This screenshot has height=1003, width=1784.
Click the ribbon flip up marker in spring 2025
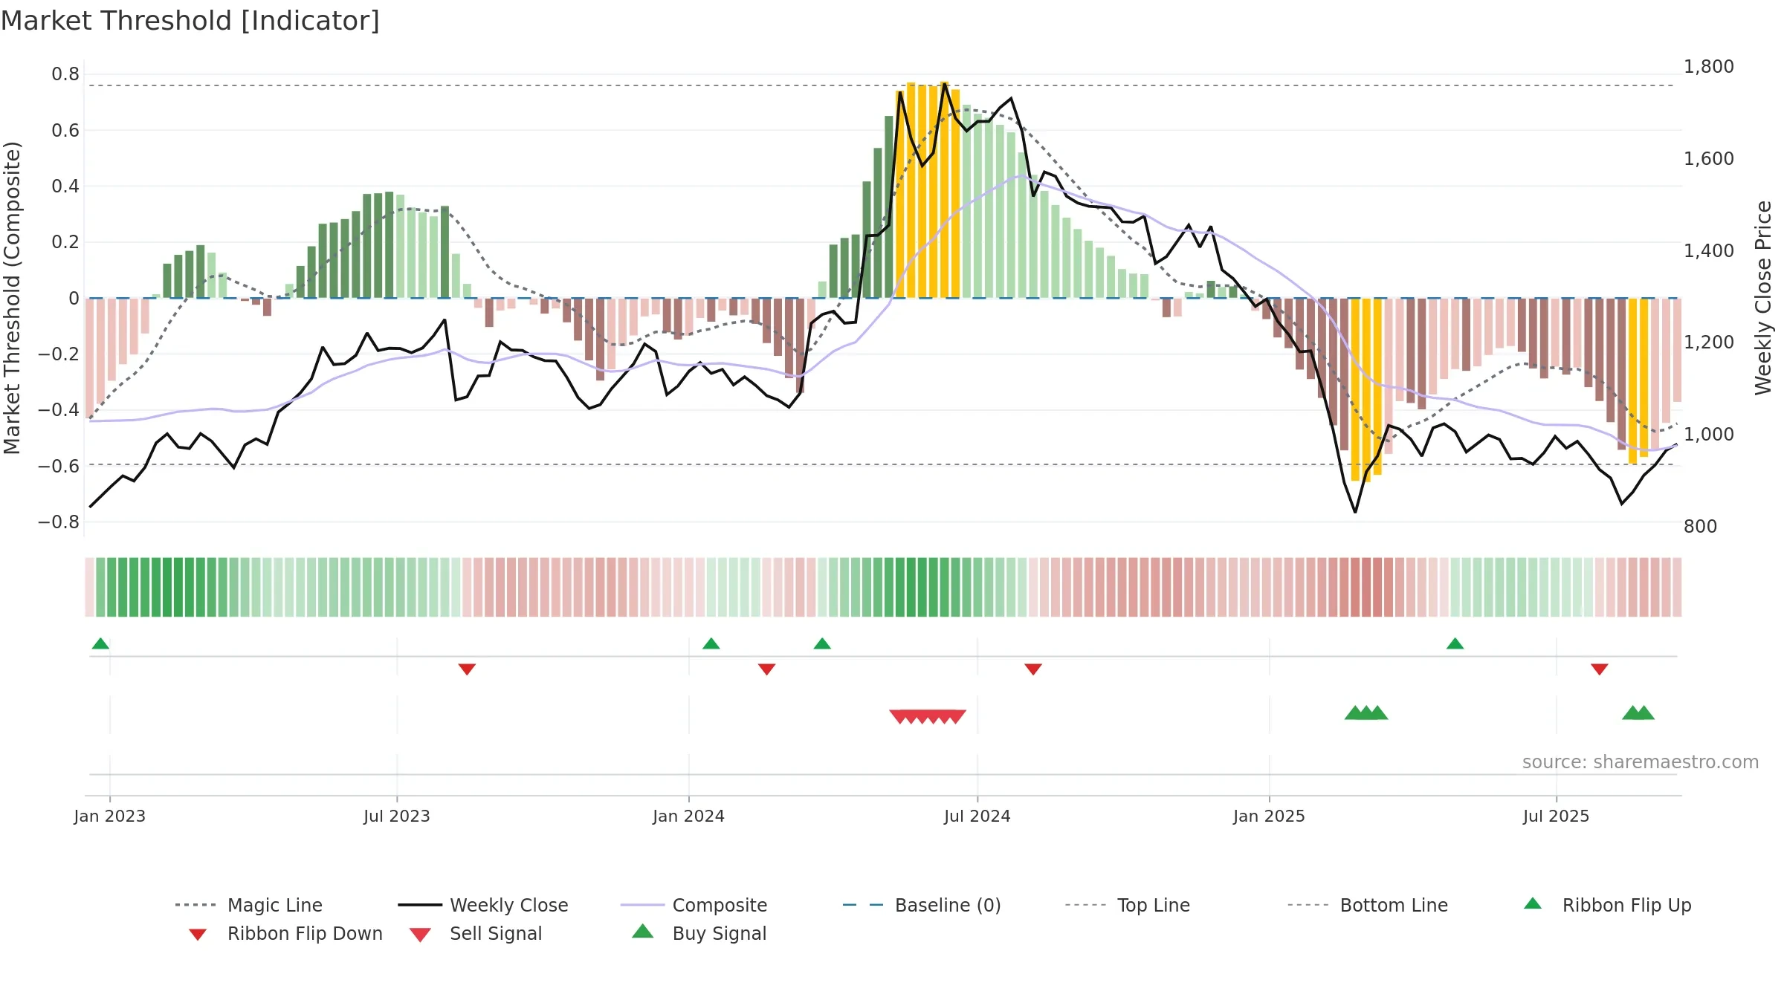1455,643
